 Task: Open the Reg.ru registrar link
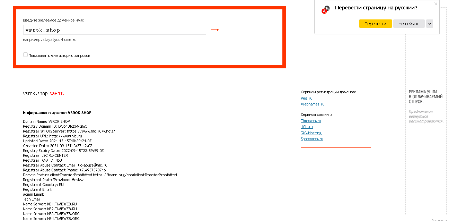click(x=307, y=98)
